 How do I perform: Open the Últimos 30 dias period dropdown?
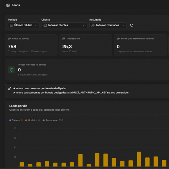(x=24, y=25)
